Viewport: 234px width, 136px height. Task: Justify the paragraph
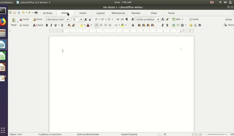(x=110, y=25)
